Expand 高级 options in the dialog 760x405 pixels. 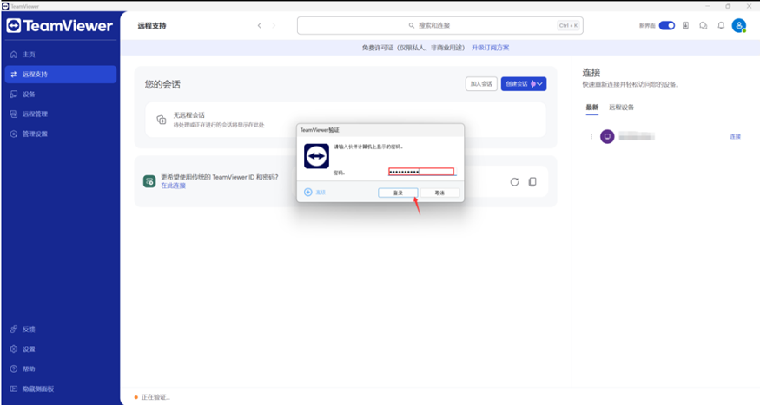pos(314,193)
